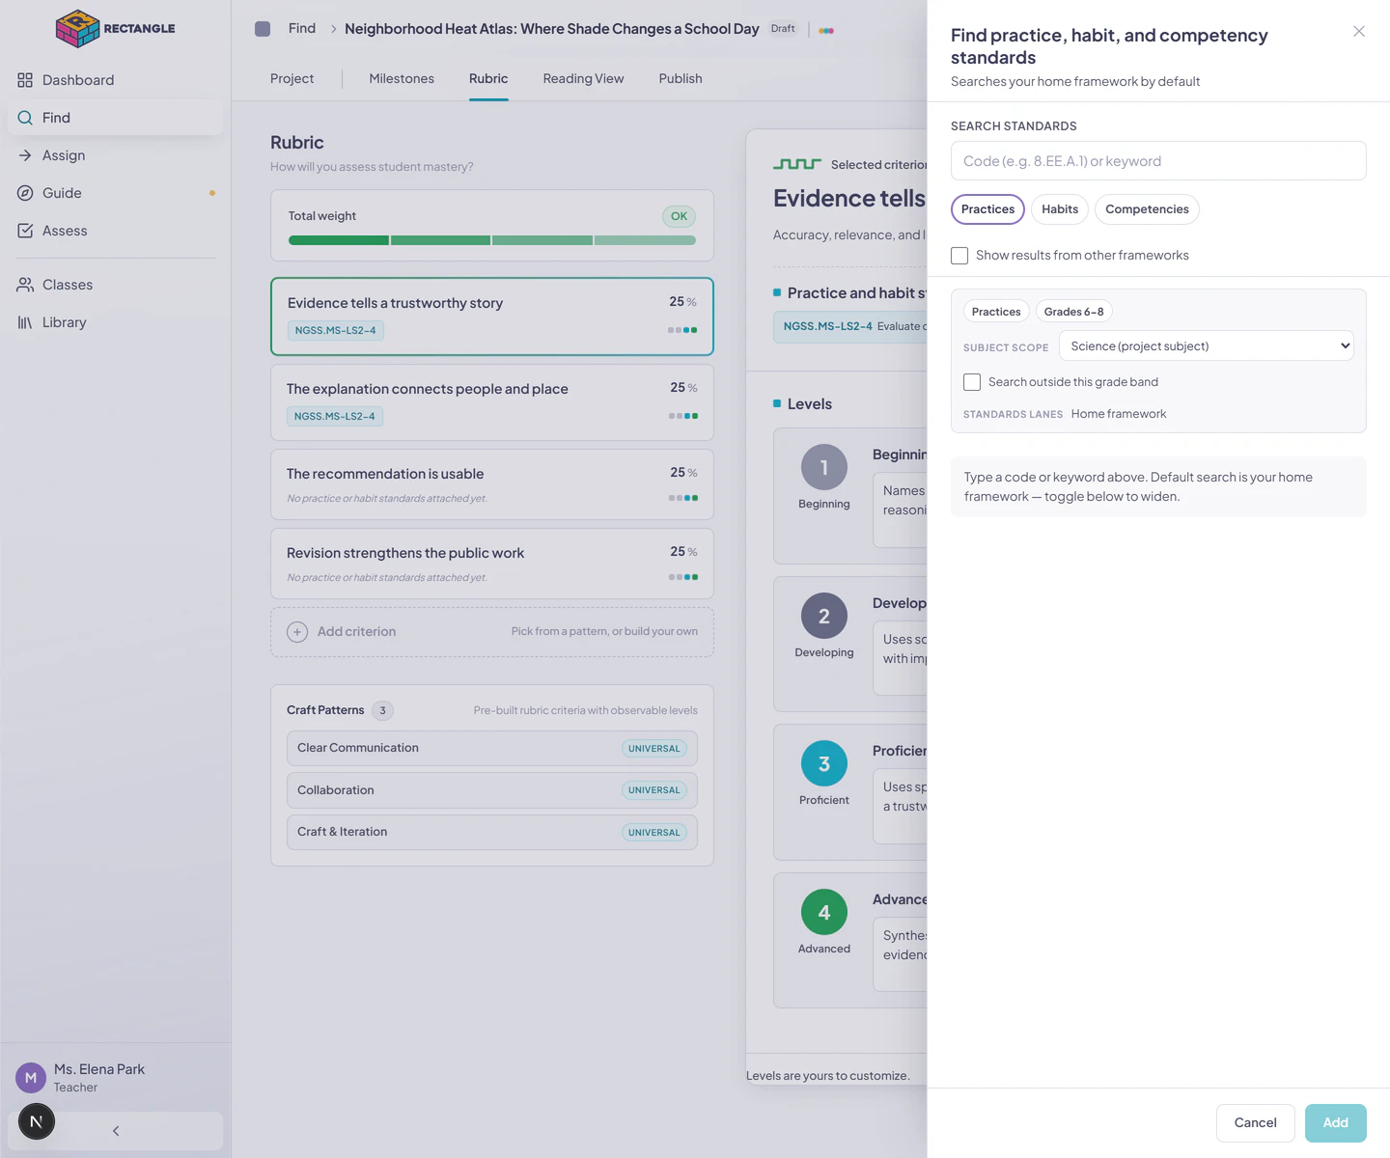Click the three colored dots beside Draft

(826, 31)
